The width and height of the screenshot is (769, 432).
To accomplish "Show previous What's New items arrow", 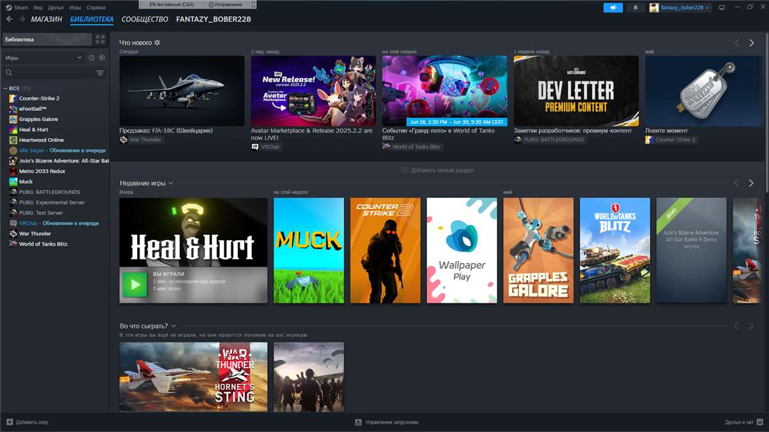I will pyautogui.click(x=736, y=43).
